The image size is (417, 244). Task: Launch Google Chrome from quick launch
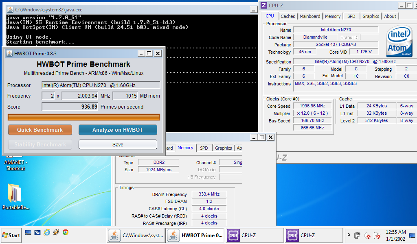[x=66, y=233]
